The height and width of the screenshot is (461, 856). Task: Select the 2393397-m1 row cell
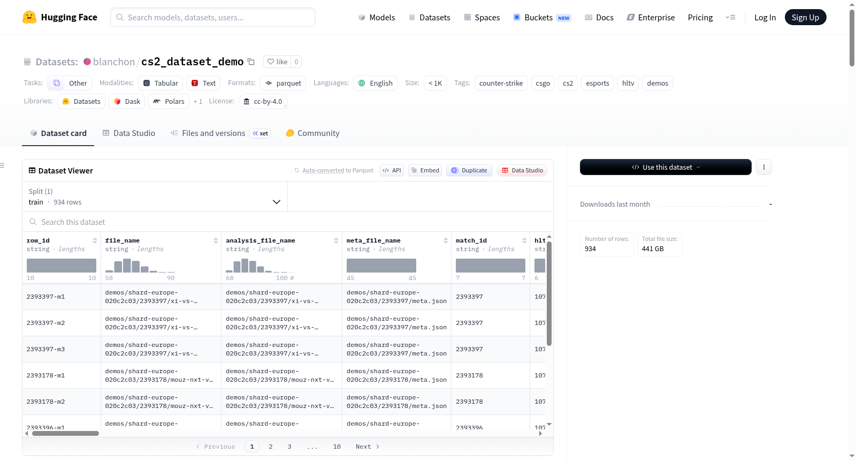tap(62, 297)
